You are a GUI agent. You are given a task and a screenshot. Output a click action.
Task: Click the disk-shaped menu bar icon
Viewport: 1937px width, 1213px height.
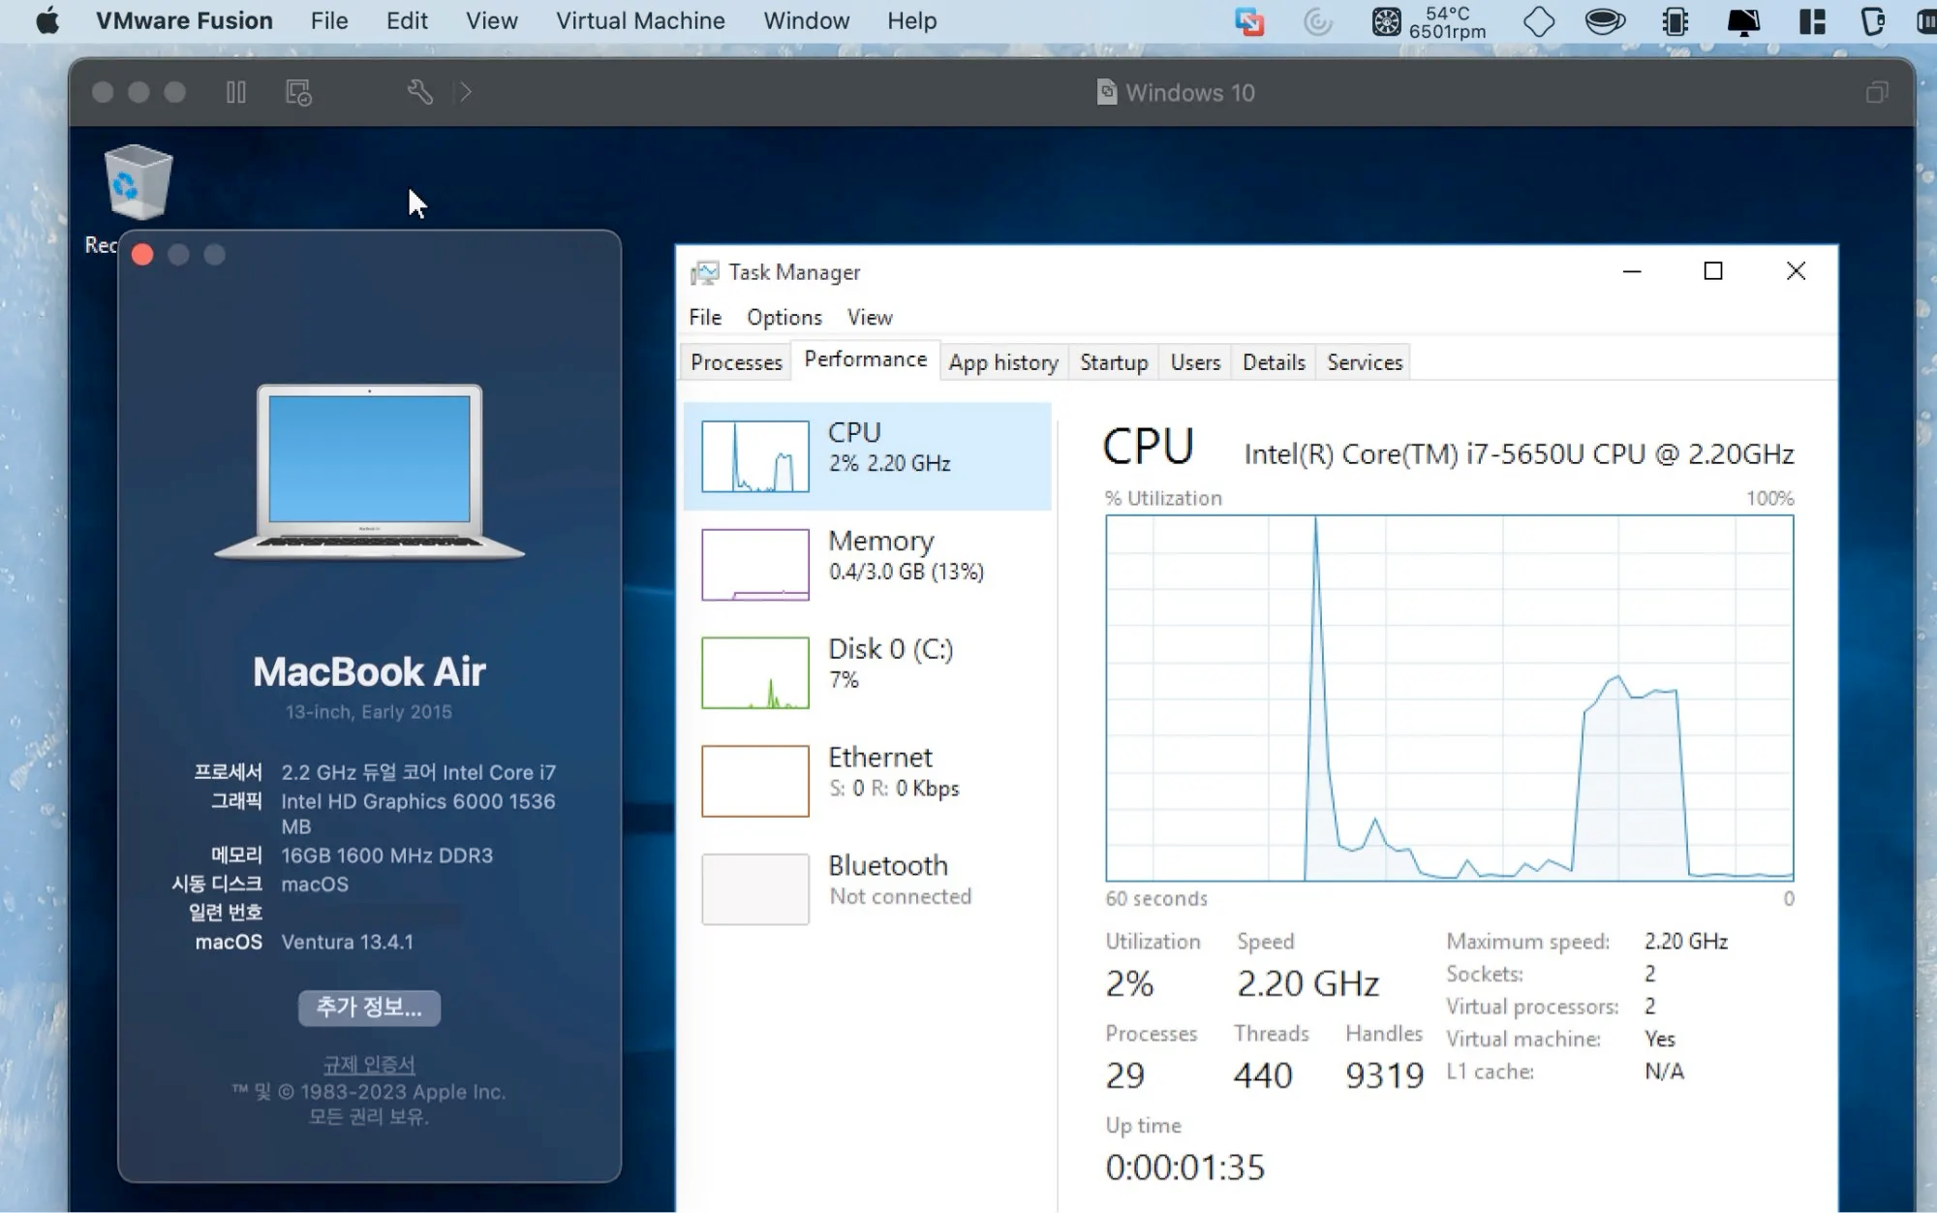tap(1605, 21)
